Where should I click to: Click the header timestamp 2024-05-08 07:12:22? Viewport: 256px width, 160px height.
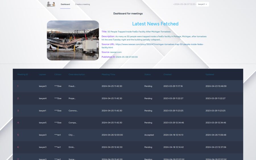coord(185,4)
